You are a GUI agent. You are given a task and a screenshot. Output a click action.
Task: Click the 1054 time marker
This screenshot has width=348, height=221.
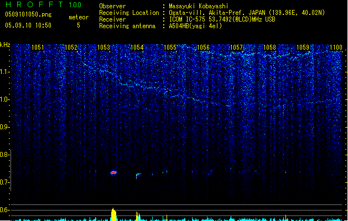coord(137,47)
